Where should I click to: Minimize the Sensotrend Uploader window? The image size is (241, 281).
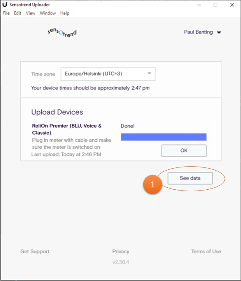tap(199, 5)
